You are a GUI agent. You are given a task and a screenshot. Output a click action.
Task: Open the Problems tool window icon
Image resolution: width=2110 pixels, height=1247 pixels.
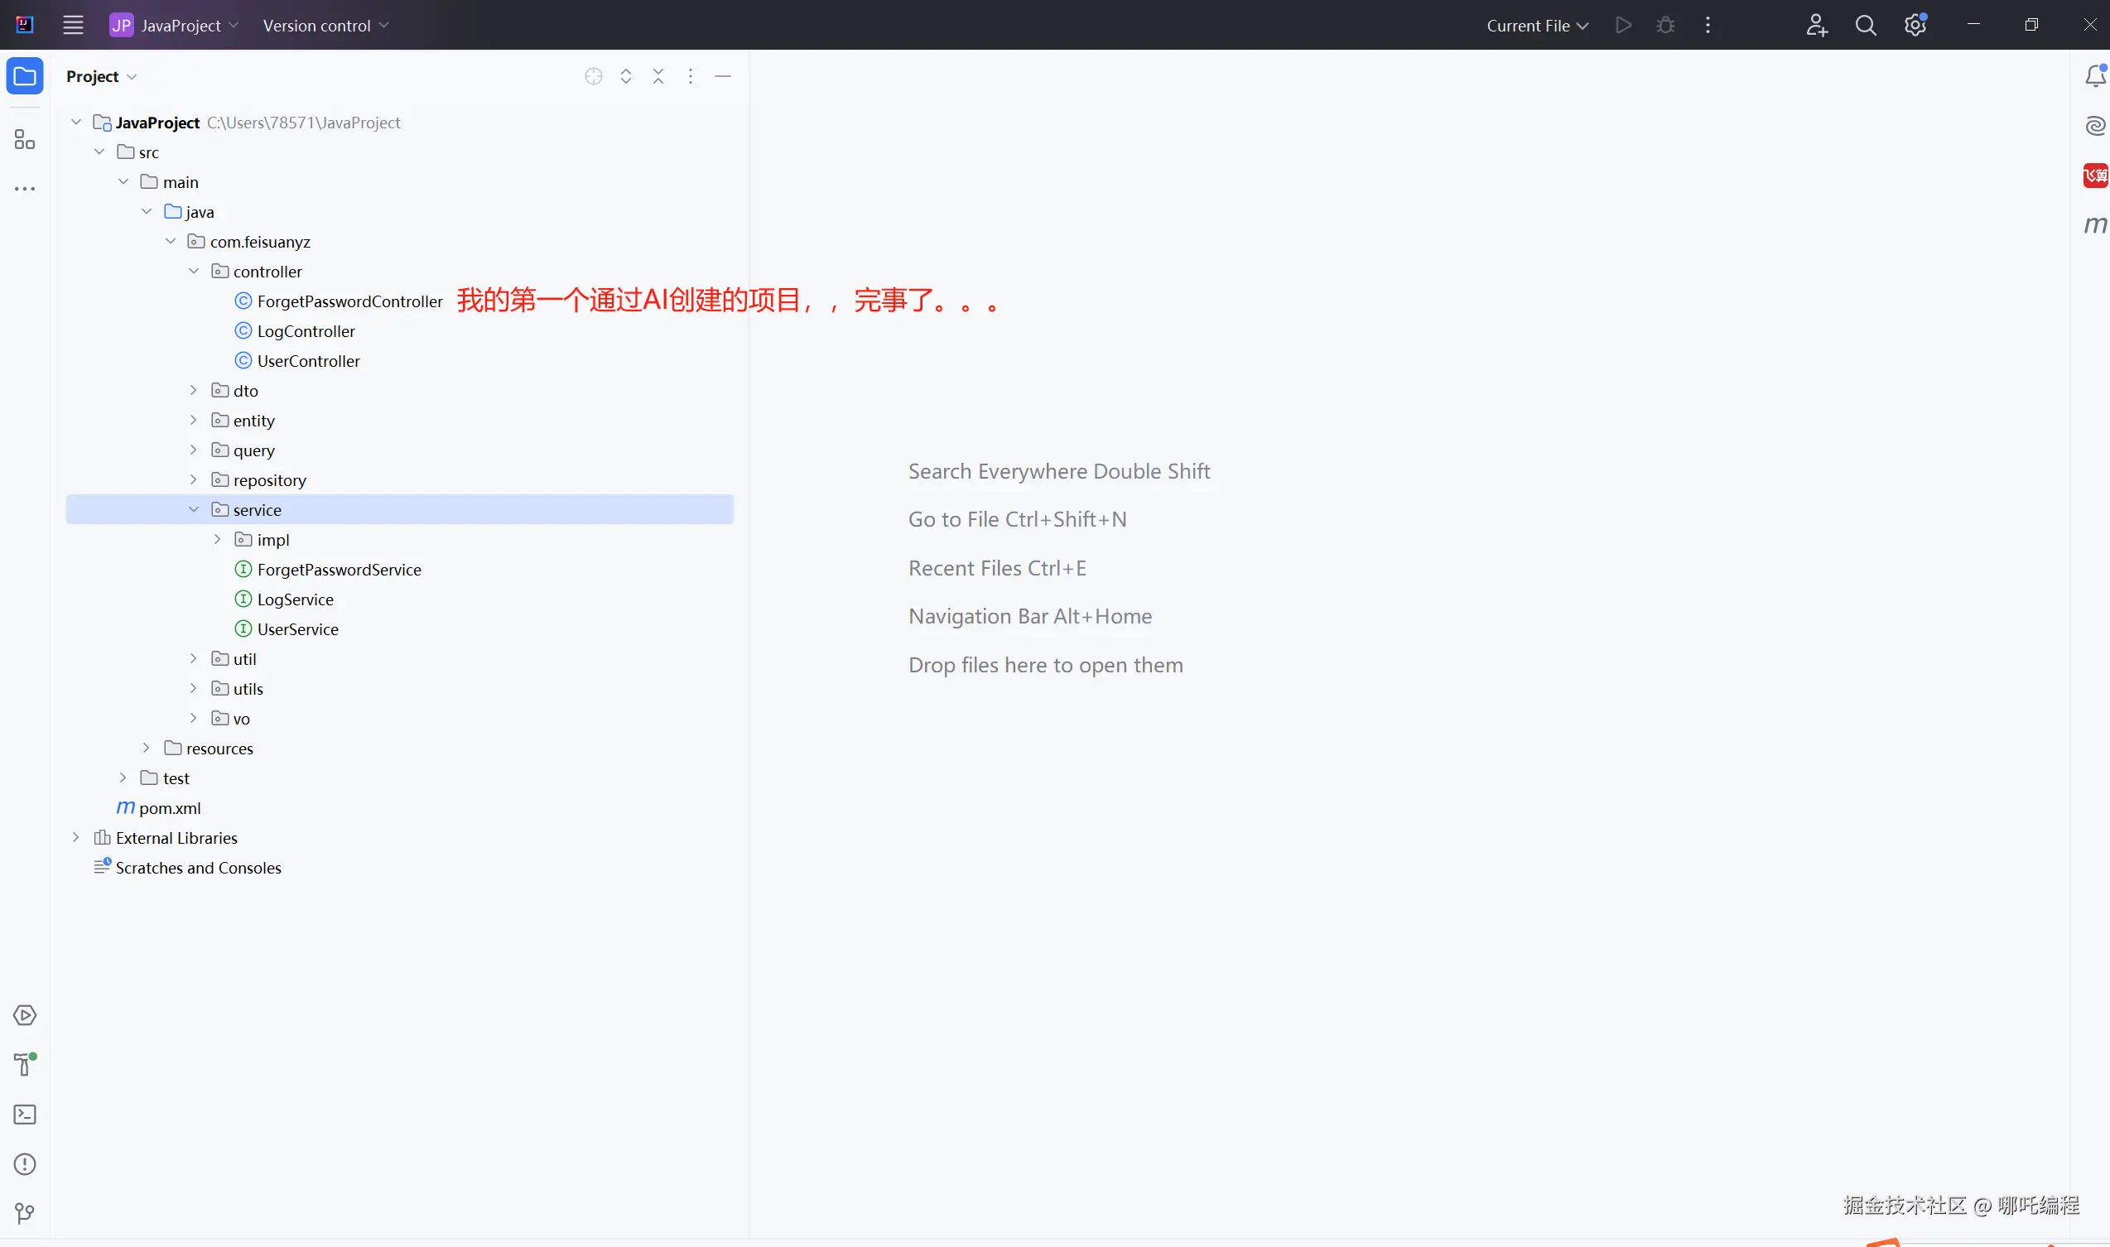[24, 1164]
